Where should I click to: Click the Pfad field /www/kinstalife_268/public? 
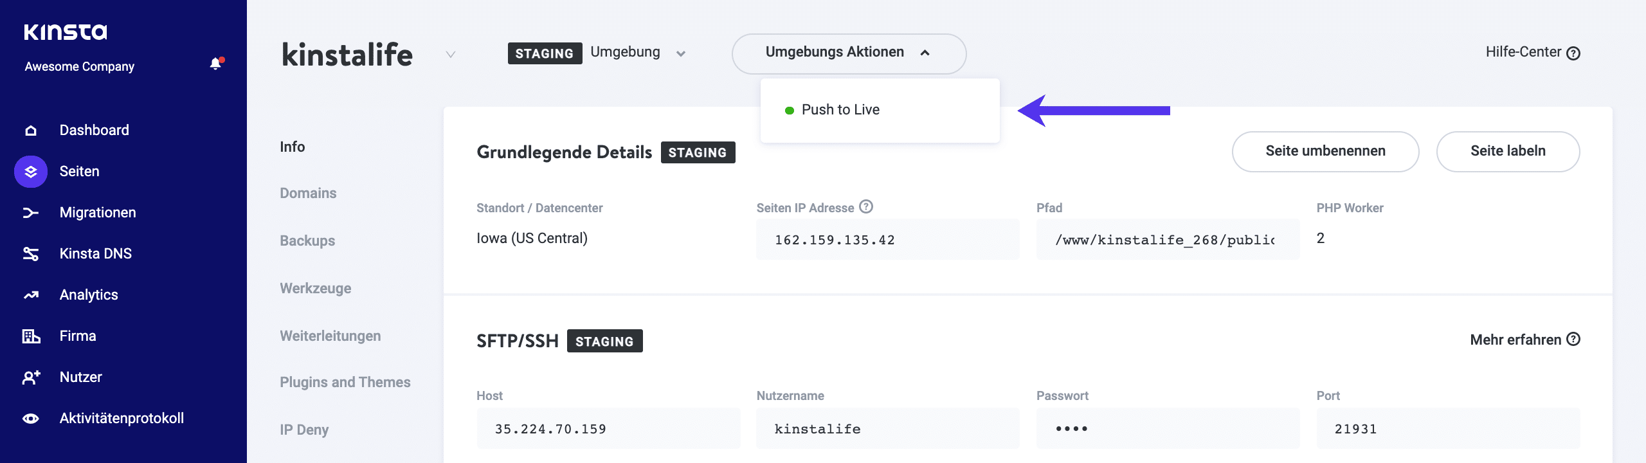1168,239
